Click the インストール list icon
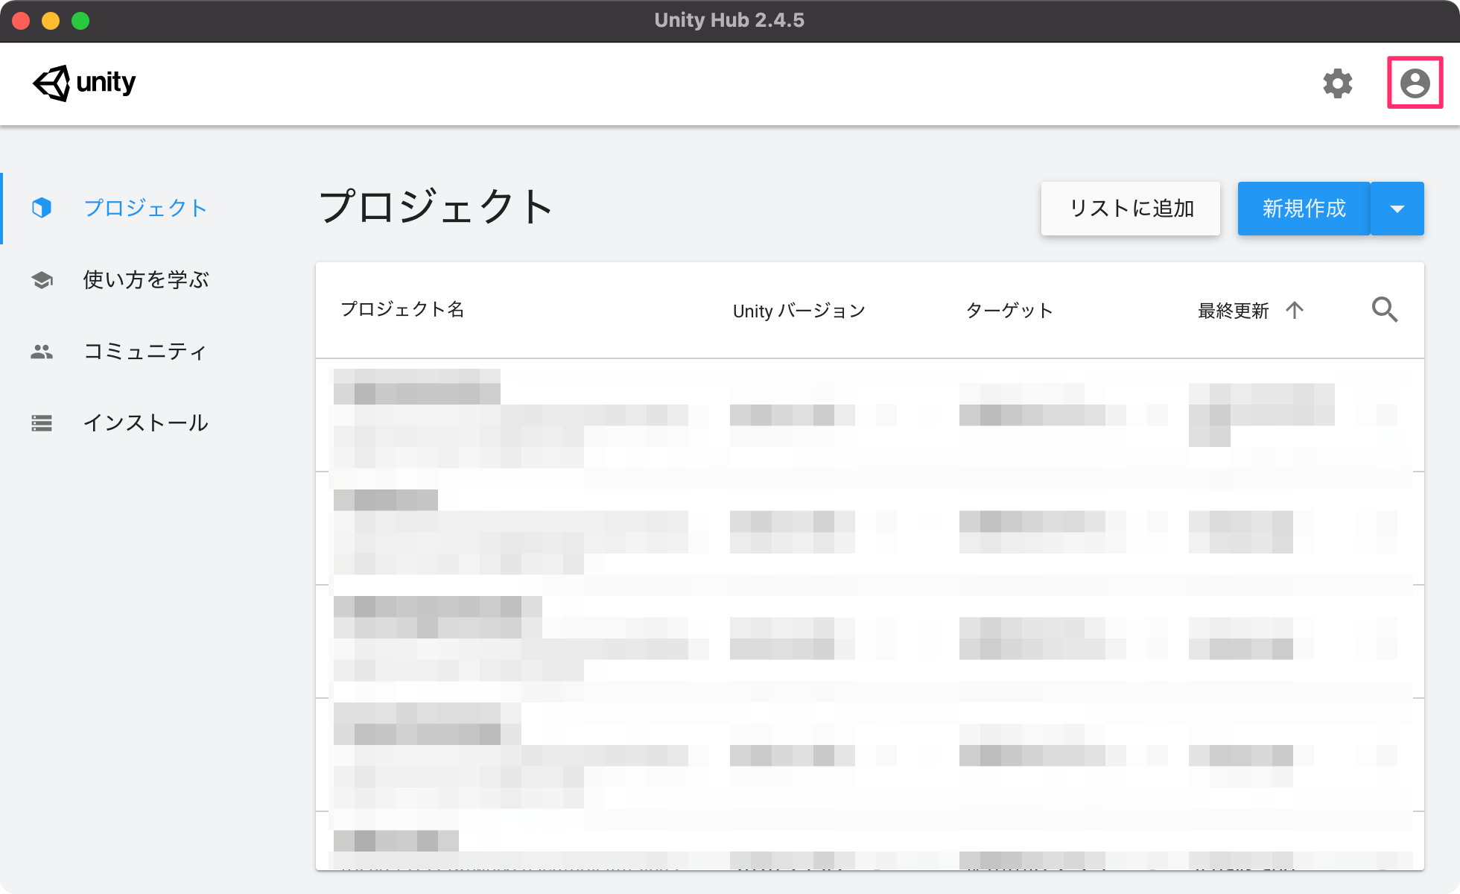This screenshot has height=894, width=1460. (x=42, y=423)
